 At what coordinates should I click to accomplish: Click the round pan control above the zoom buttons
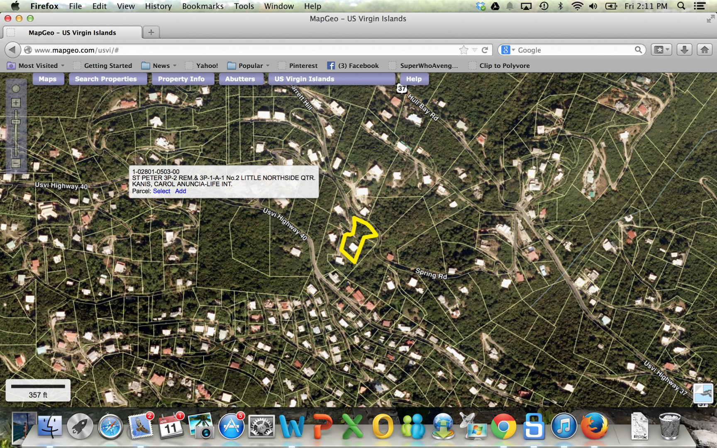tap(16, 89)
